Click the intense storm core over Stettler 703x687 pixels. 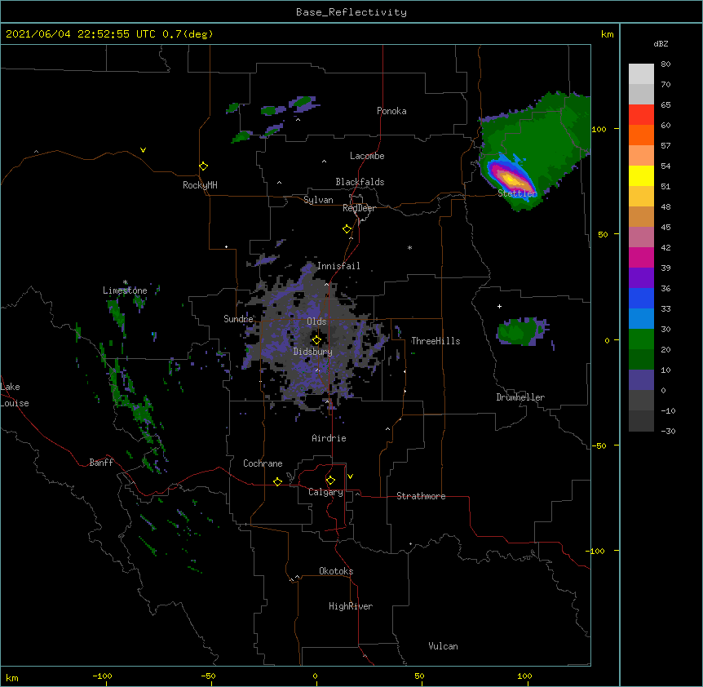coord(511,179)
